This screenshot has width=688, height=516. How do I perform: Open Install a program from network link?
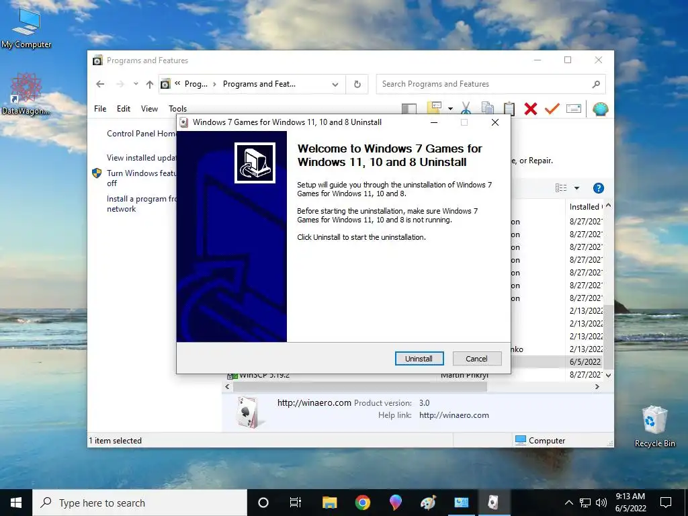[x=141, y=204]
